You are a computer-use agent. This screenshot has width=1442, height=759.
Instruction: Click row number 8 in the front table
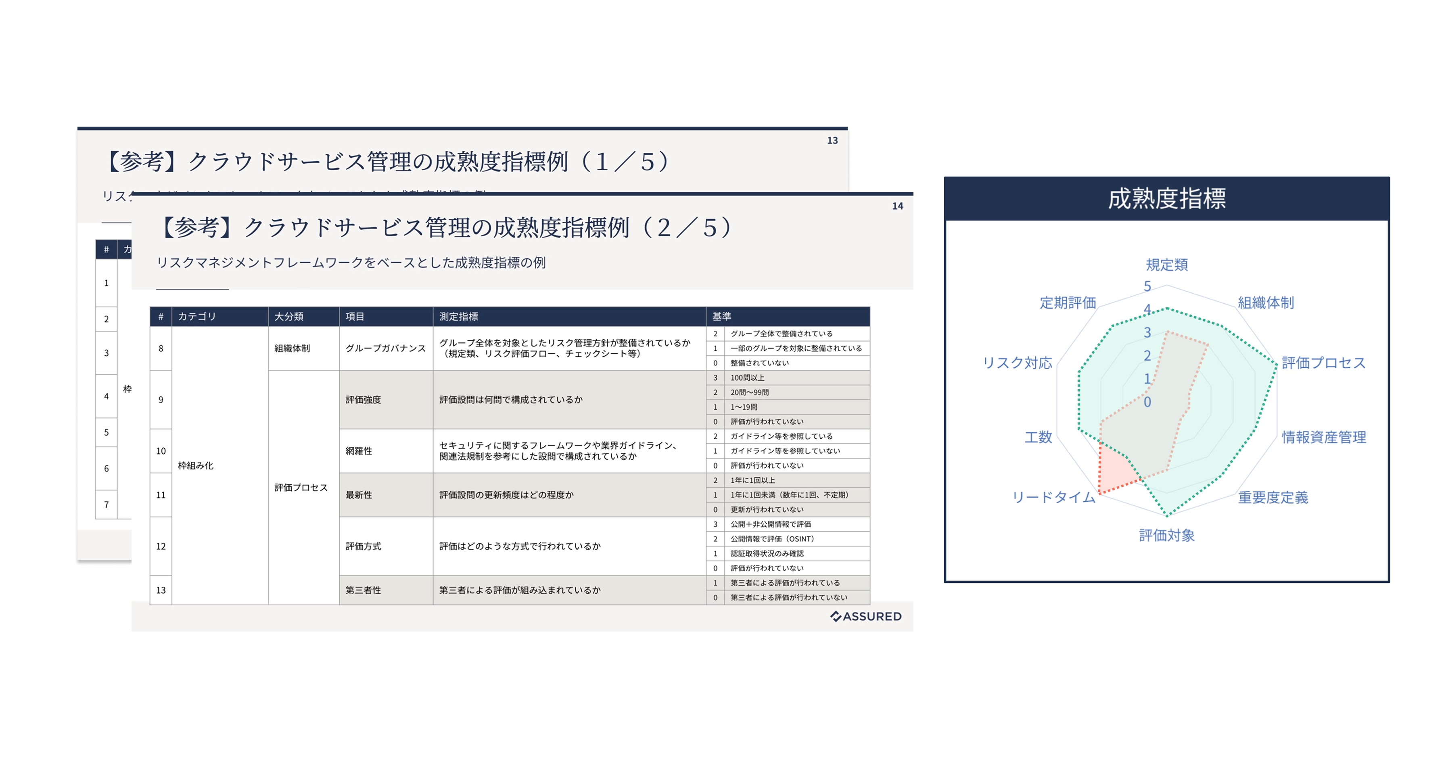(x=161, y=348)
